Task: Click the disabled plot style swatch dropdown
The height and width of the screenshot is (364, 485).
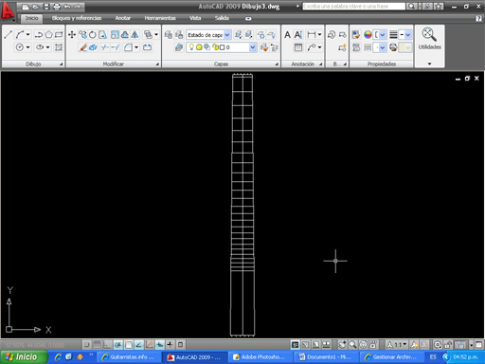Action: tap(405, 47)
